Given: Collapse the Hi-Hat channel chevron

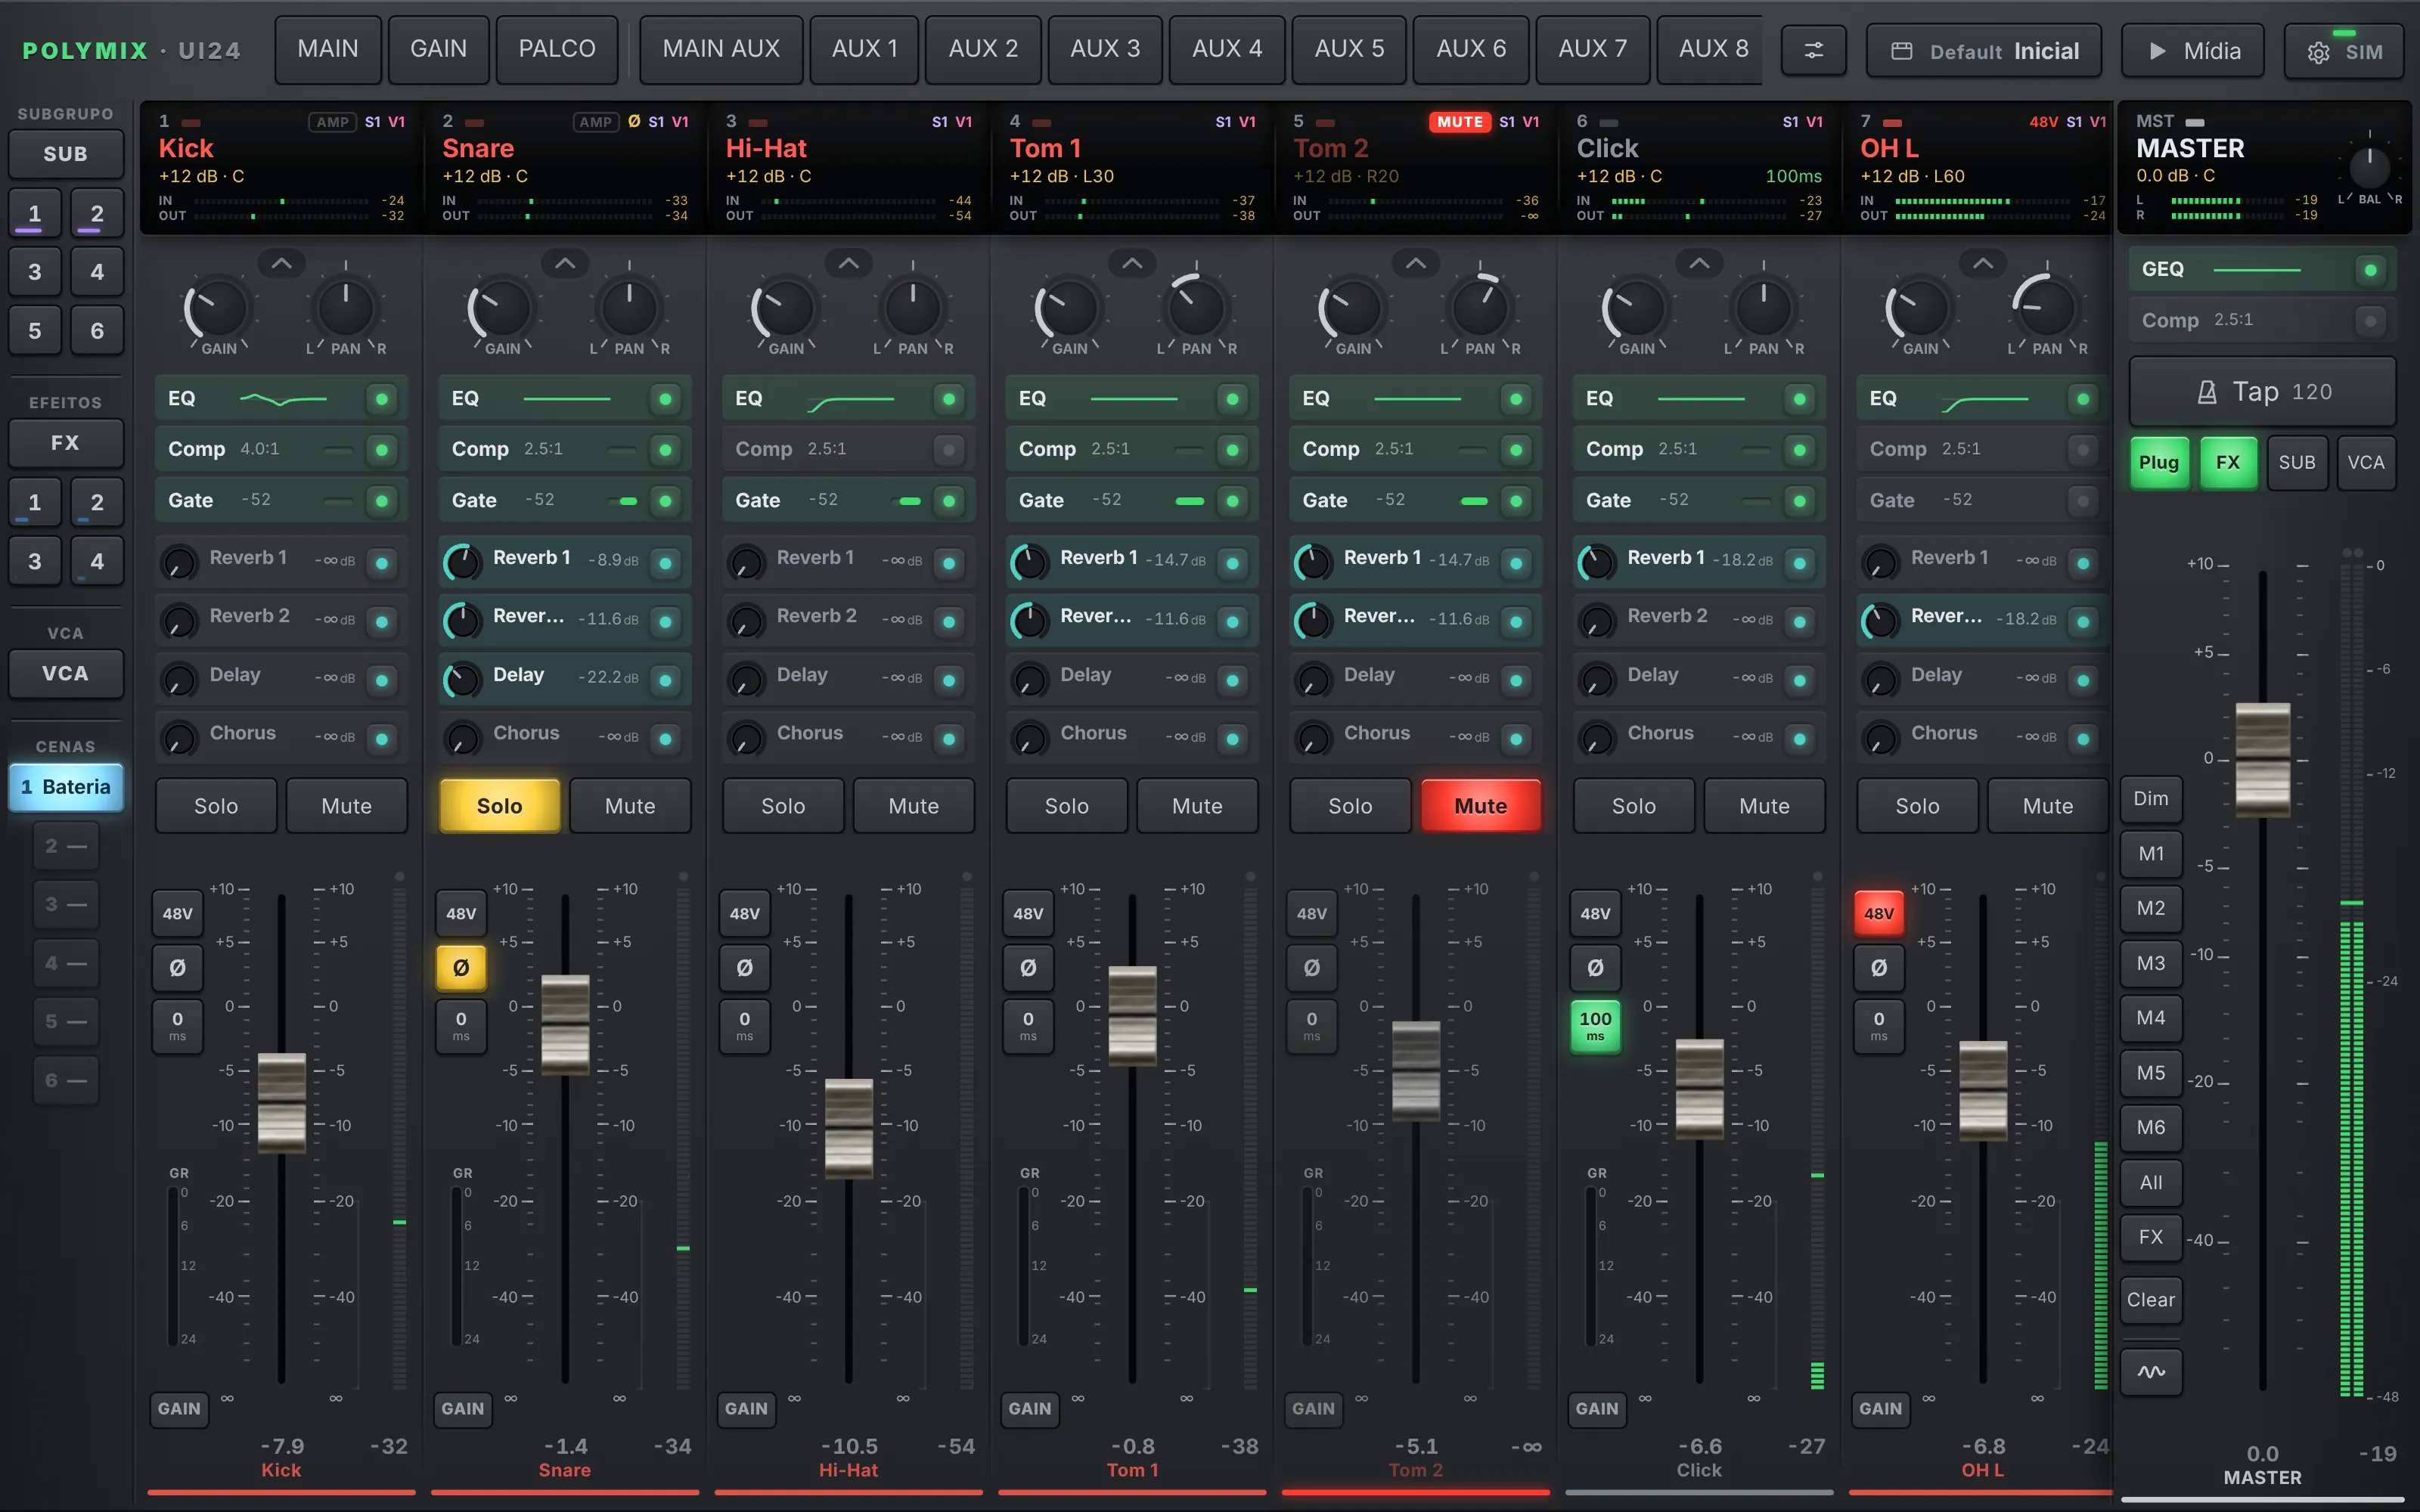Looking at the screenshot, I should (x=849, y=264).
